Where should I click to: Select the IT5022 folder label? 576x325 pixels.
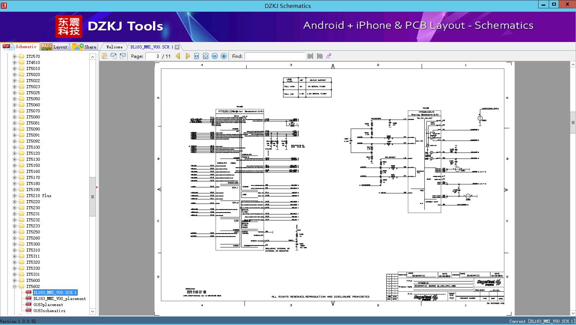[x=33, y=81]
